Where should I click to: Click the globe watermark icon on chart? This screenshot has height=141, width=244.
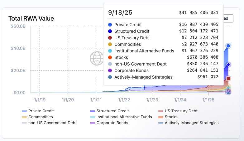pyautogui.click(x=97, y=58)
